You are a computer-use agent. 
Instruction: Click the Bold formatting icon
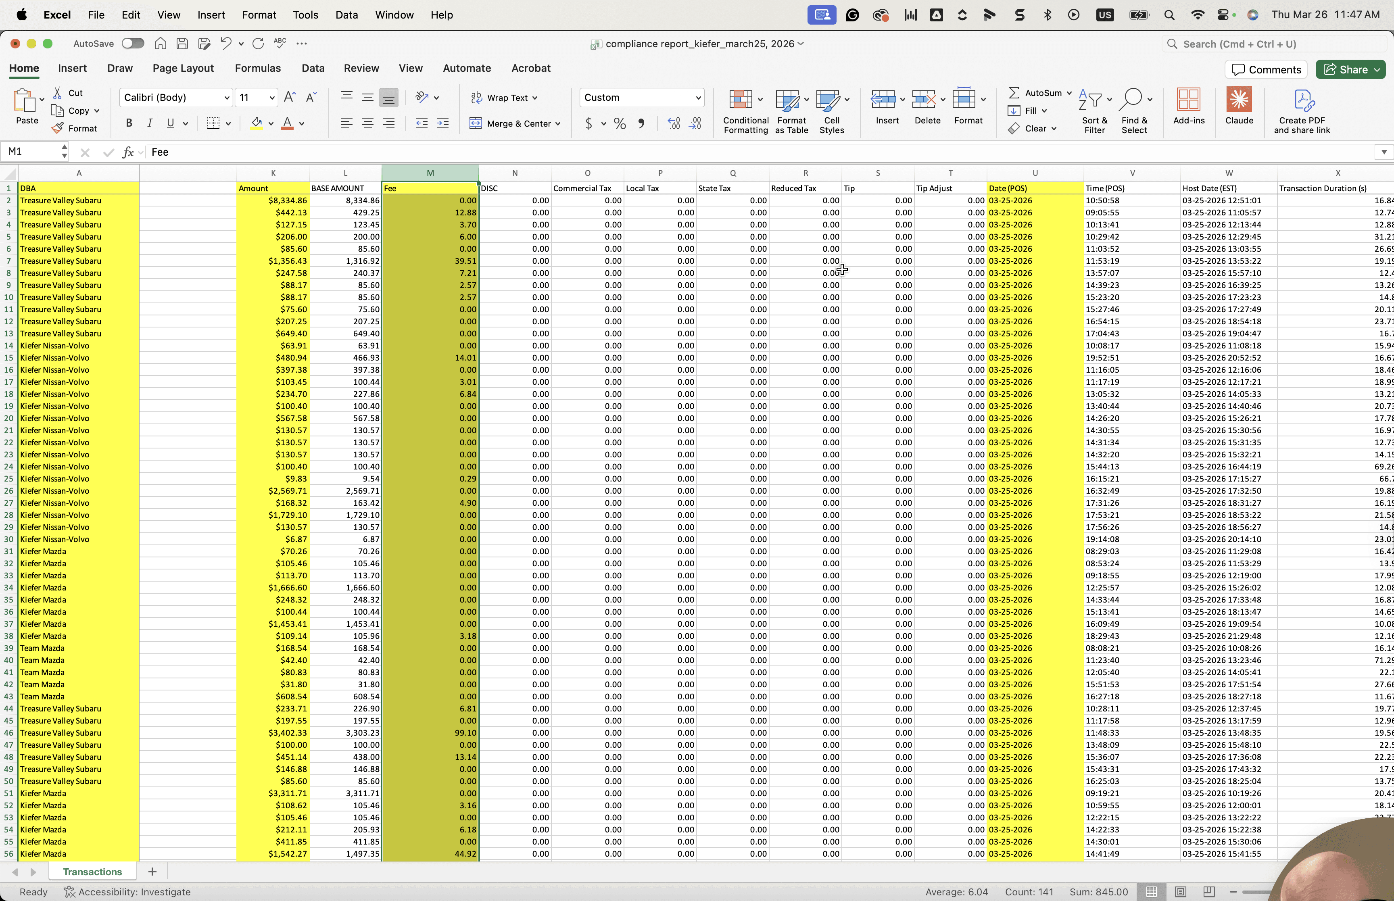coord(129,123)
